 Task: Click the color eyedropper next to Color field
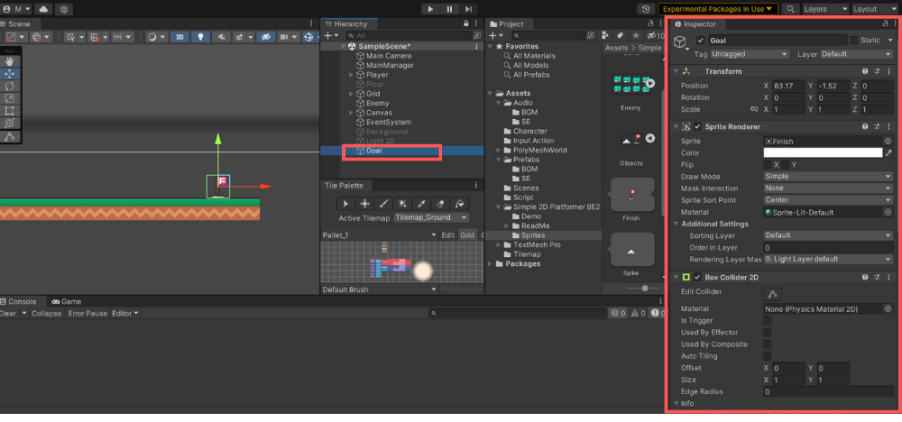888,153
